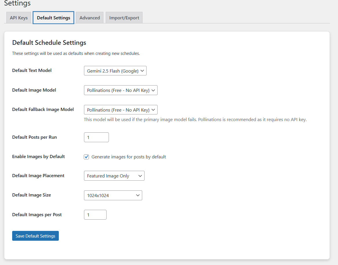Image resolution: width=338 pixels, height=265 pixels.
Task: Click the 'Default Image Size' label
Action: click(32, 195)
